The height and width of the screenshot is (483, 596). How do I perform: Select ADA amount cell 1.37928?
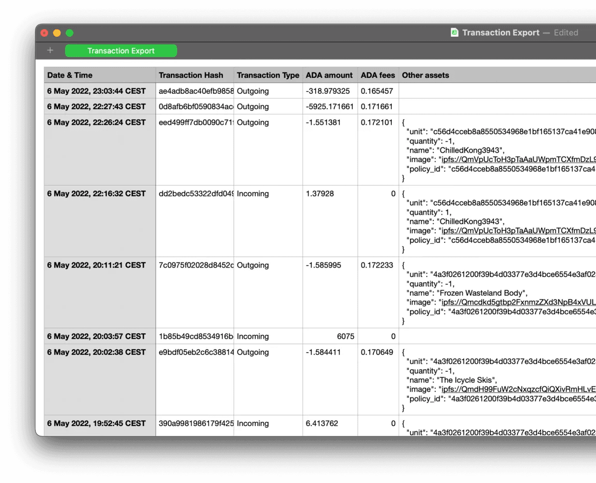coord(330,221)
